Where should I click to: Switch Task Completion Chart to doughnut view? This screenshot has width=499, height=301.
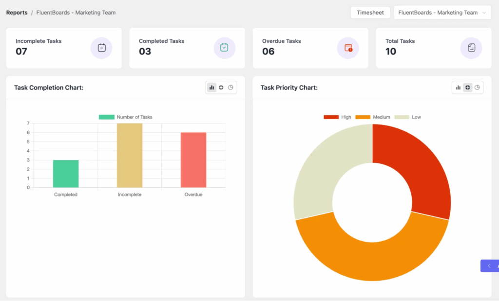click(221, 87)
